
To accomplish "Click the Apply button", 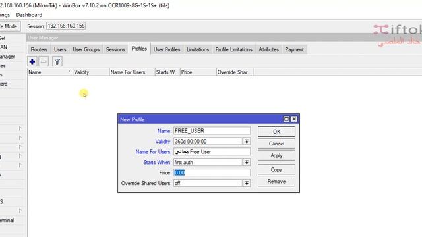I will 276,155.
